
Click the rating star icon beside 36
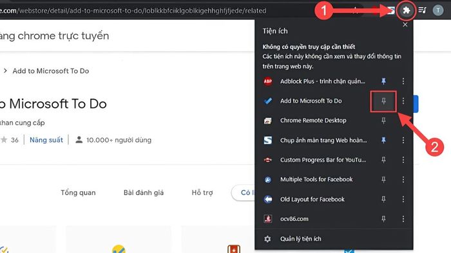(x=4, y=140)
